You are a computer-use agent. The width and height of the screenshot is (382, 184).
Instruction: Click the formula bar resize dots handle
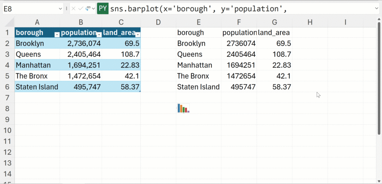click(66, 9)
